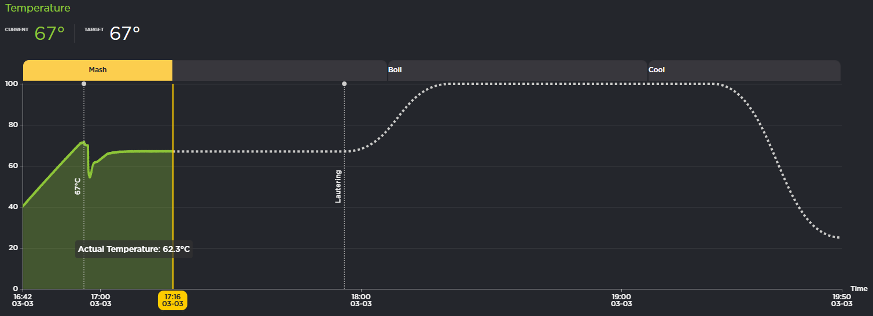Click the 16:42 time axis label

[23, 300]
